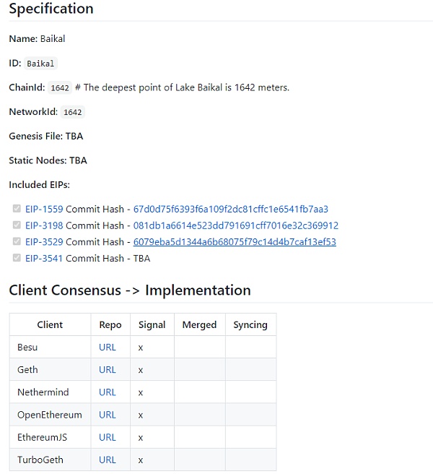Open commit hash 67d0d75f6393f6a109f2dc81cffc1e6541fb7aa3
433x474 pixels.
pos(230,209)
